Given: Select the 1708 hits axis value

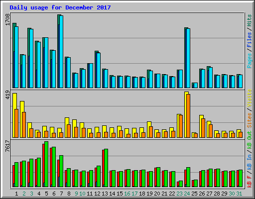Looking at the screenshot, I should (x=7, y=19).
